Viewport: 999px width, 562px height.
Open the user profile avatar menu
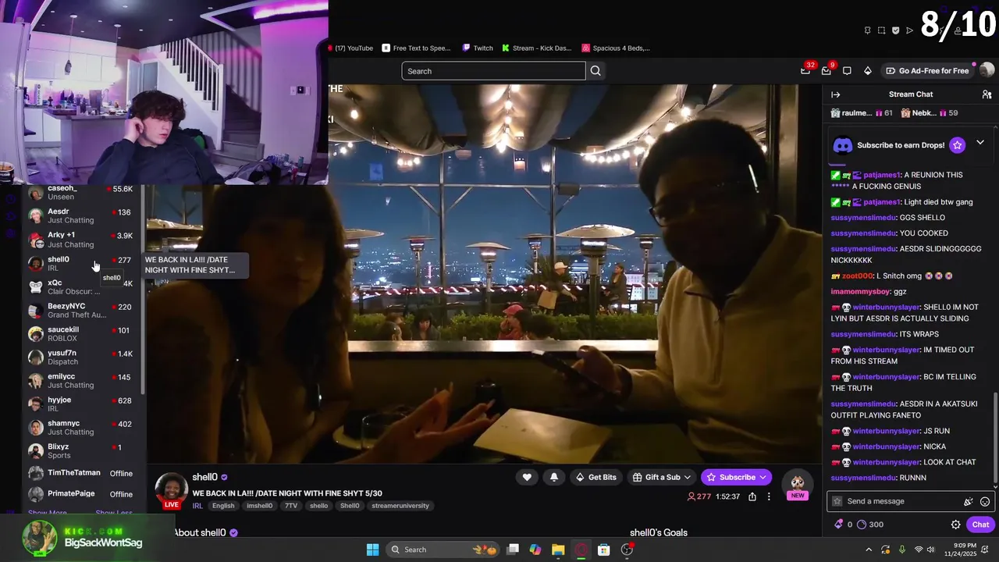coord(987,70)
